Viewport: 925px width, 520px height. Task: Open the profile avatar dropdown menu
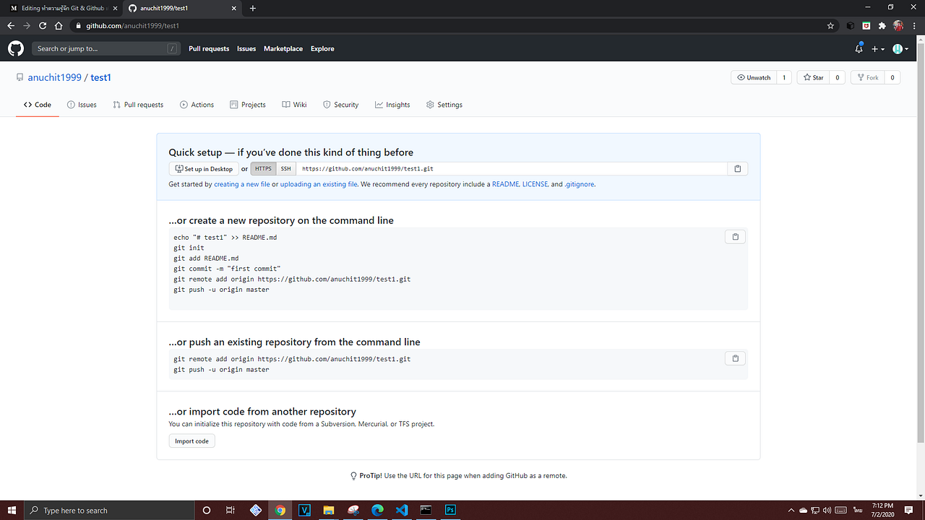(x=900, y=48)
